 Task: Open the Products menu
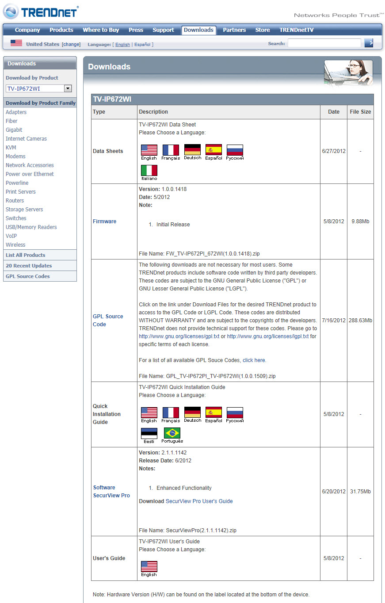(x=61, y=30)
